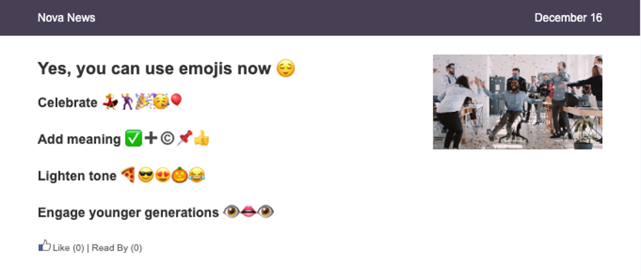This screenshot has height=276, width=641.
Task: Click the Like (0) link
Action: coord(68,248)
